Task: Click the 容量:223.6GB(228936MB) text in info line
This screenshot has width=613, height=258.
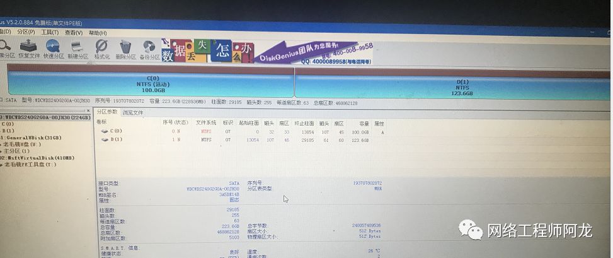Action: click(x=178, y=102)
